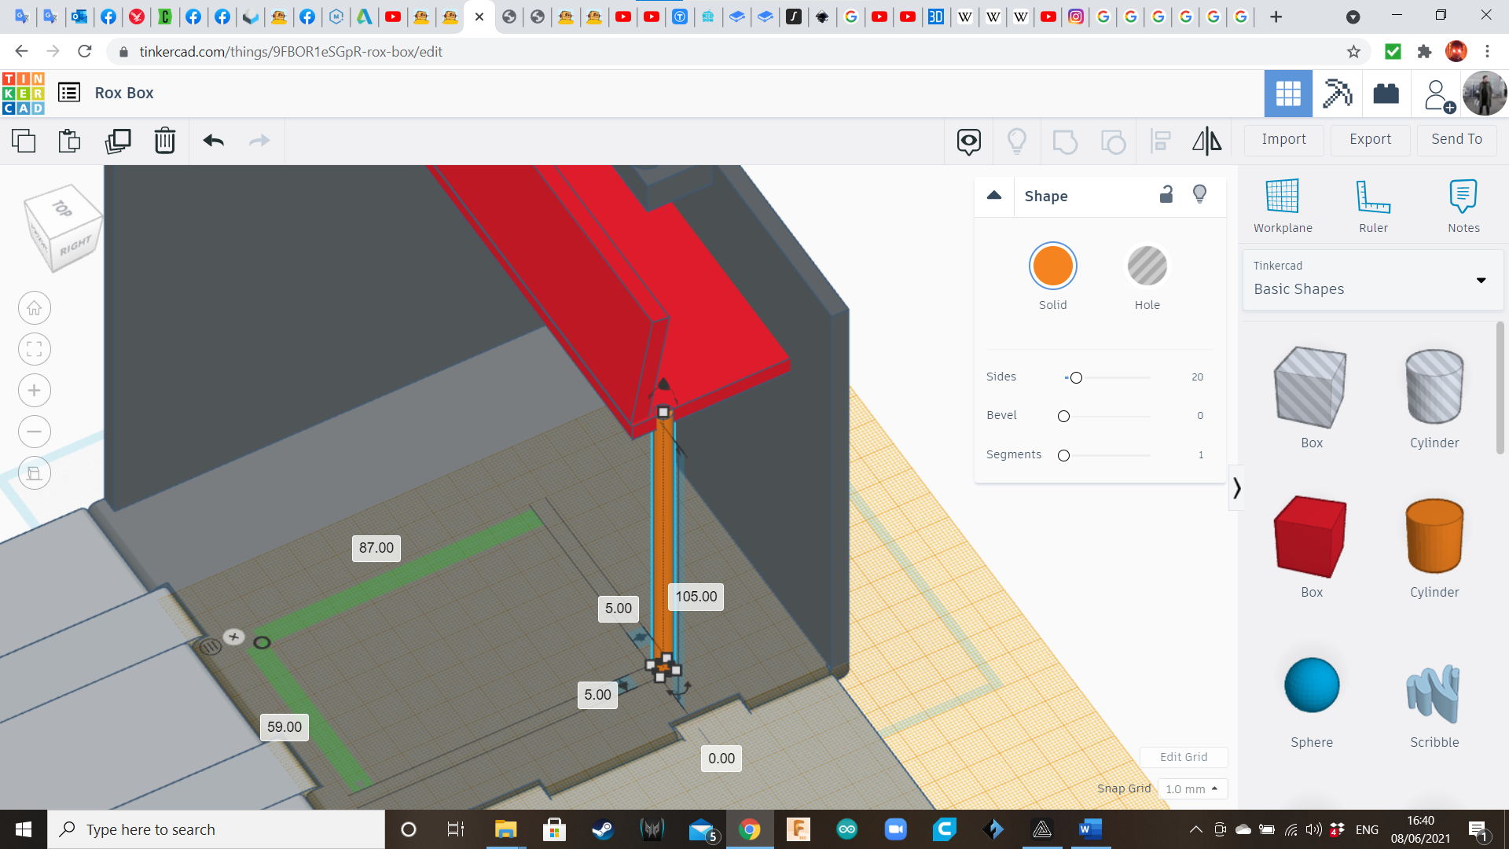Viewport: 1509px width, 849px height.
Task: Toggle the shape lock icon
Action: (x=1166, y=195)
